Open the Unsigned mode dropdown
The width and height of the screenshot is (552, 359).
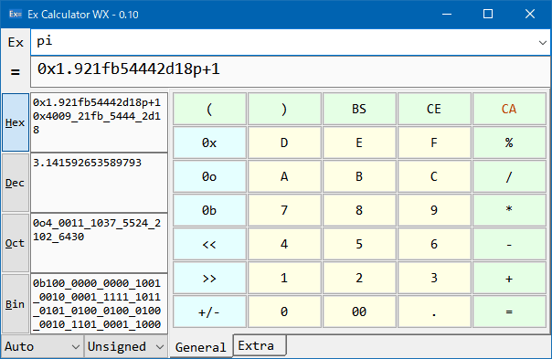[x=126, y=347]
